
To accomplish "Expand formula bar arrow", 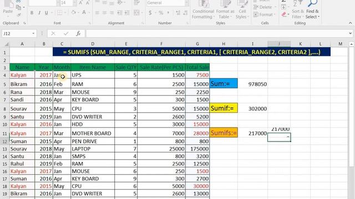I will [x=350, y=34].
